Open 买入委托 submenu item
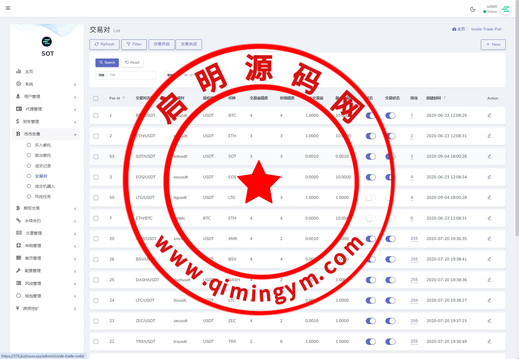 point(43,145)
